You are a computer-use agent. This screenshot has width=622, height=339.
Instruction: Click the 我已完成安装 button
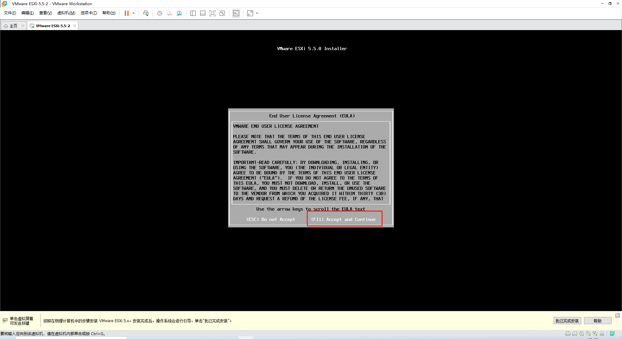click(567, 321)
